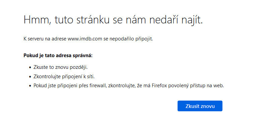
Task: Click the 'Zkuste to znovu později.' list item
Action: 61,68
